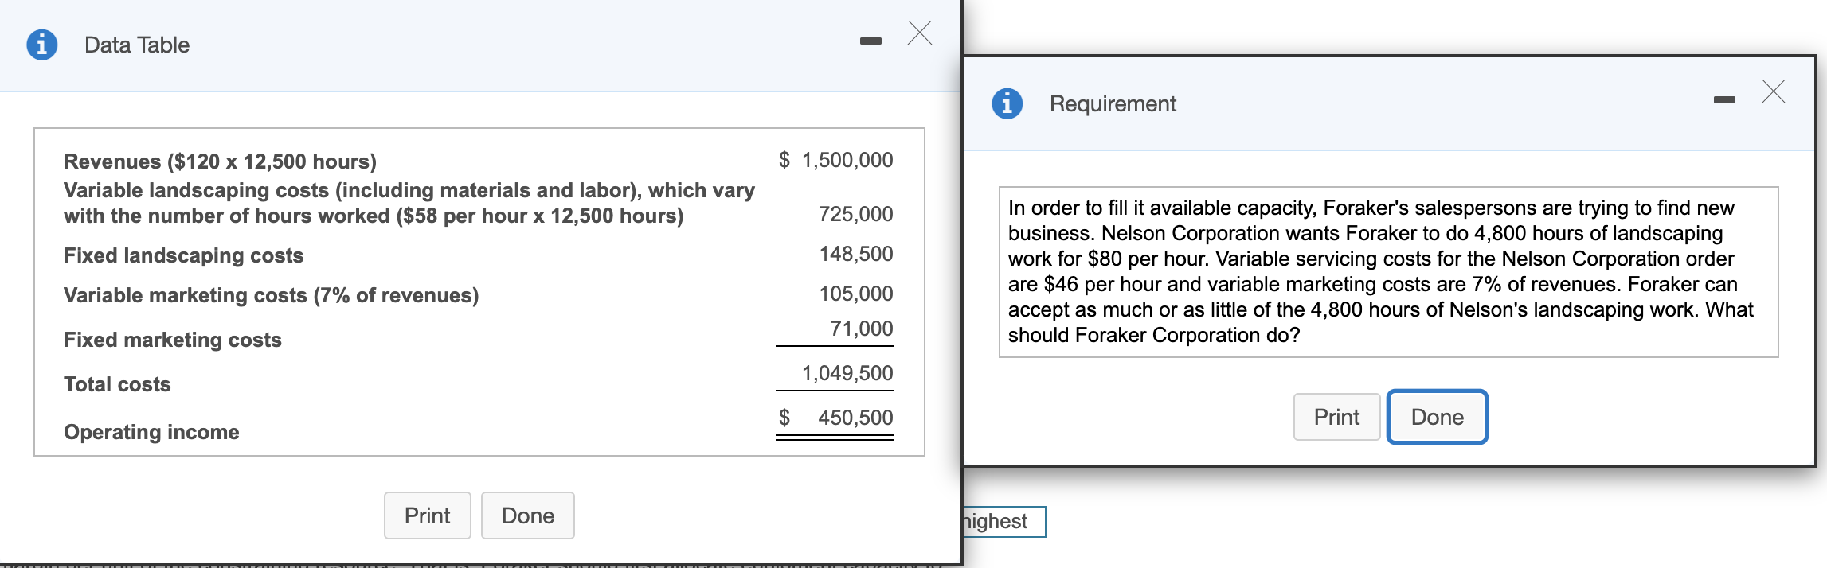This screenshot has height=568, width=1827.
Task: Click Done in the Requirement dialog
Action: (1438, 417)
